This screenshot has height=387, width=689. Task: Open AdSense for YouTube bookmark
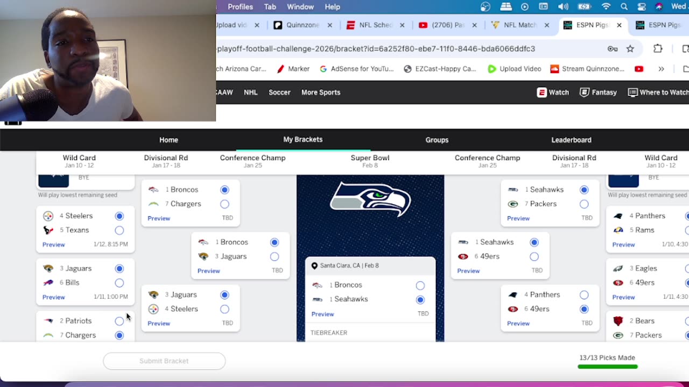click(356, 69)
